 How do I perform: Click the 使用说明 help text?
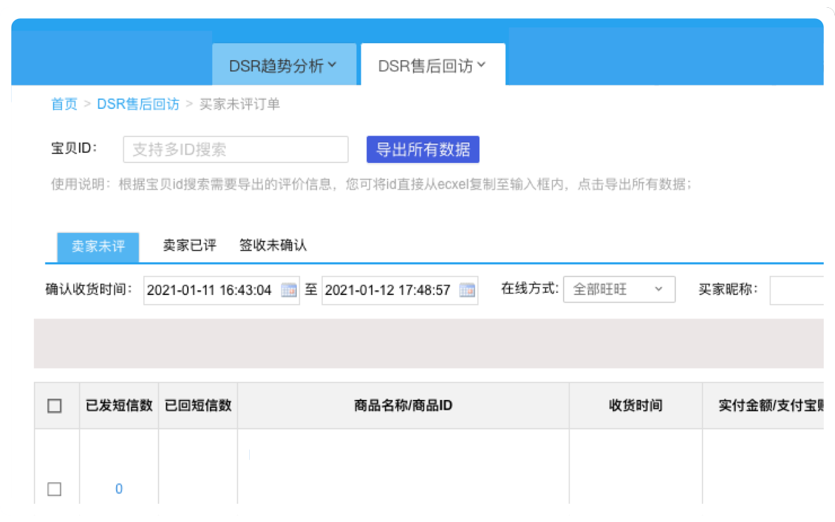click(371, 185)
